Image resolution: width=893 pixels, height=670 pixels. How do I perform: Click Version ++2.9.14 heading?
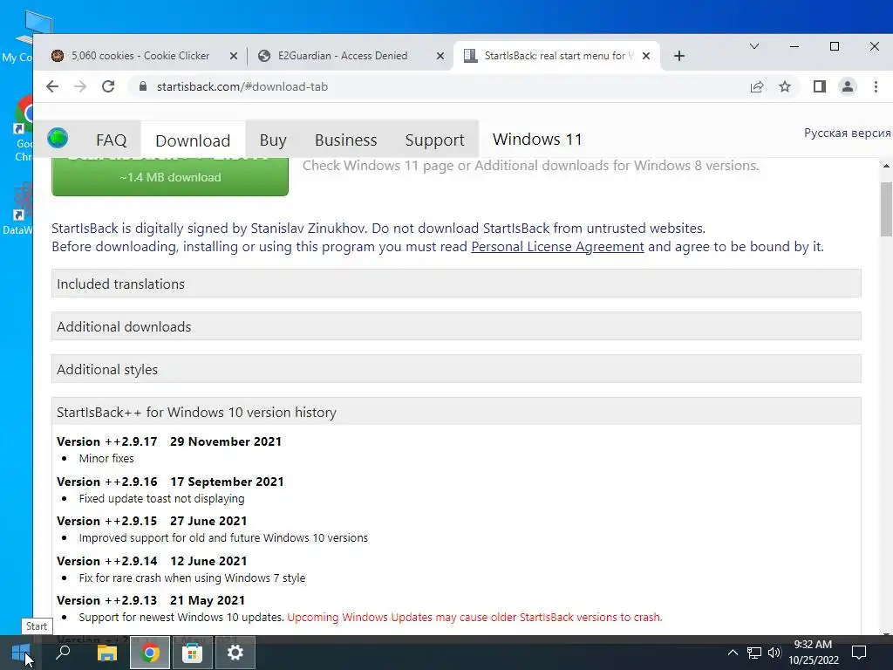(152, 561)
